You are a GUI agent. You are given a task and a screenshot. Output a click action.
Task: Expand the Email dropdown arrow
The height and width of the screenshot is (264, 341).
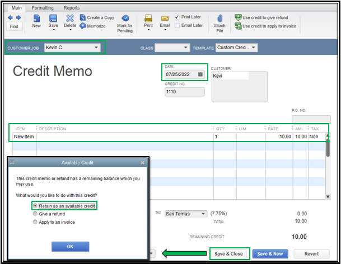(x=165, y=30)
